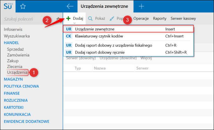Open a new tab with plus icon
Screen dimensions: 214x130
[x=141, y=6]
